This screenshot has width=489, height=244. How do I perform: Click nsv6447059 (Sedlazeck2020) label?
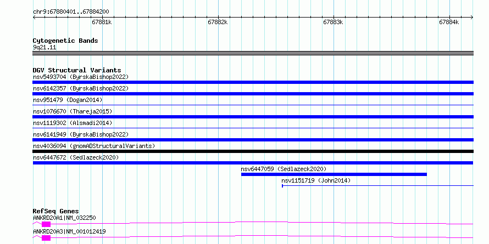[284, 169]
